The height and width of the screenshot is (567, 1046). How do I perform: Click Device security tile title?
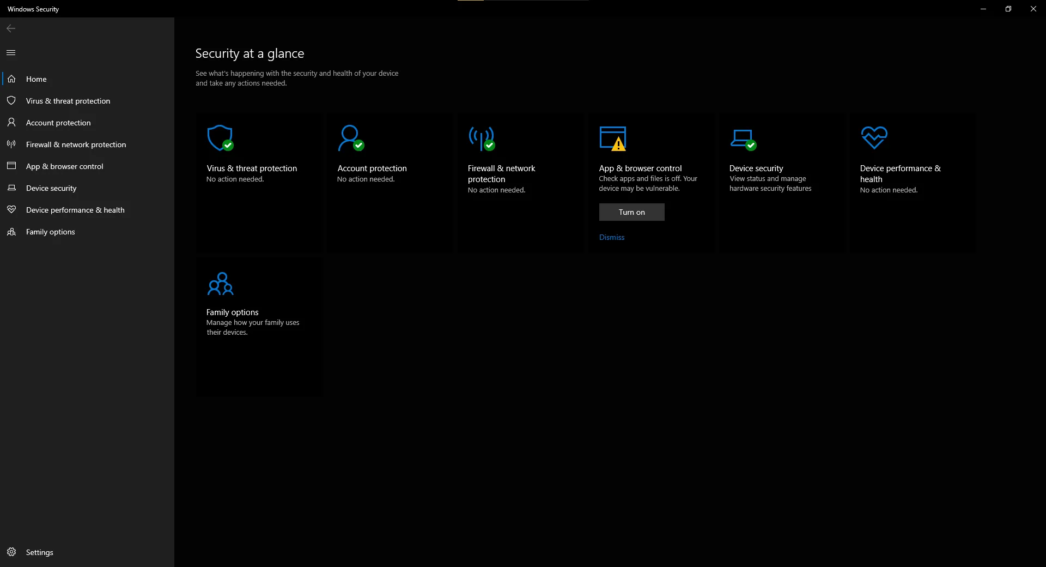pos(756,168)
